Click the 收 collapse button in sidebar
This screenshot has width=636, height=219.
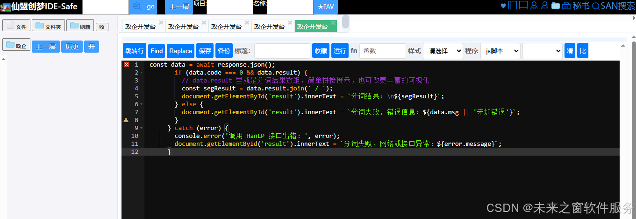click(x=102, y=27)
